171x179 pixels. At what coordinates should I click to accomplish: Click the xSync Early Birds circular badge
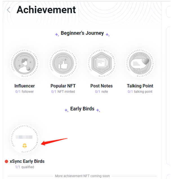pos(25,139)
